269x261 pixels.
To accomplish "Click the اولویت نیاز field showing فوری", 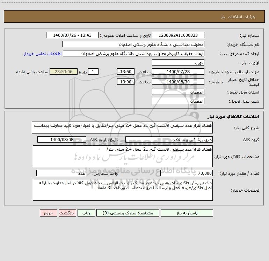I will click(178, 62).
